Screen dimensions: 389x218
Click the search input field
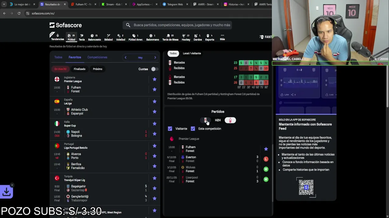[x=182, y=25]
